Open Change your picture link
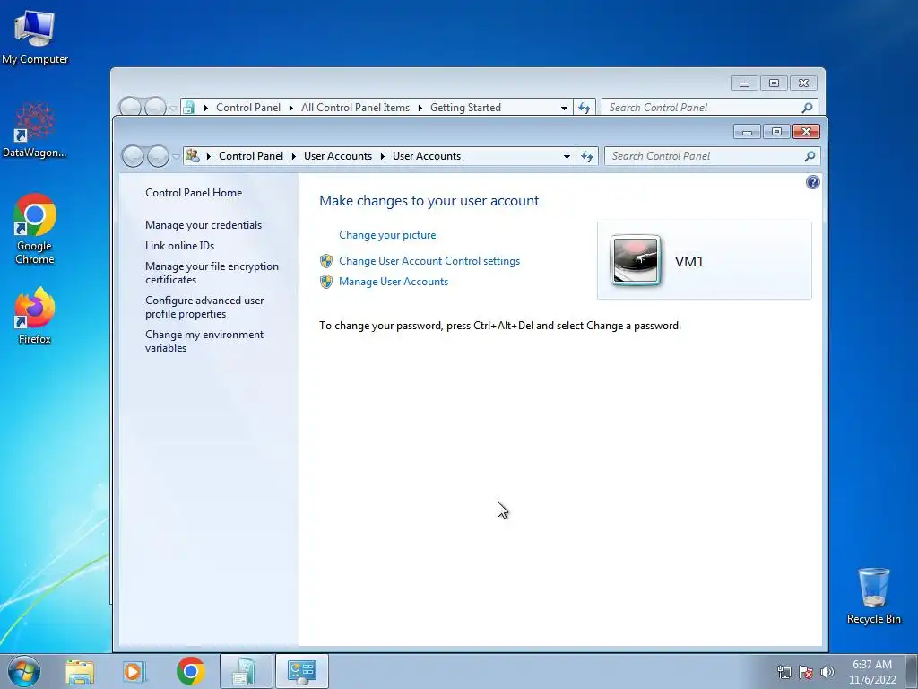The height and width of the screenshot is (689, 918). (387, 235)
